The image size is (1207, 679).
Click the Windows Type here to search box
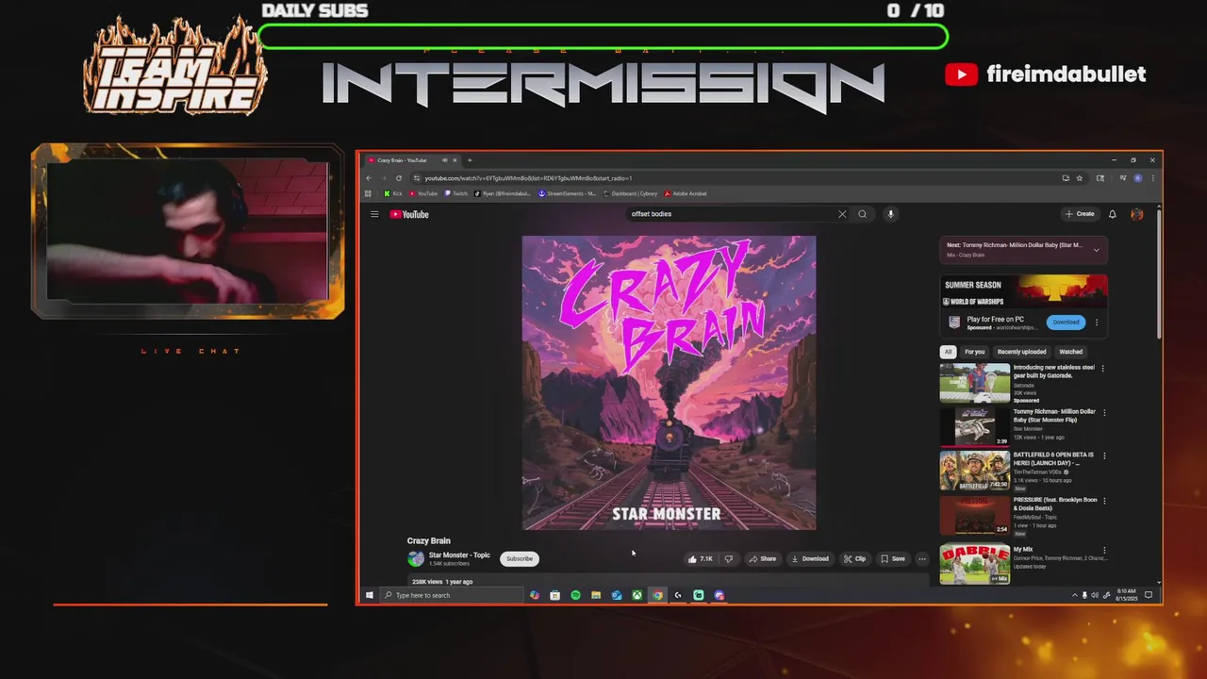click(x=451, y=595)
